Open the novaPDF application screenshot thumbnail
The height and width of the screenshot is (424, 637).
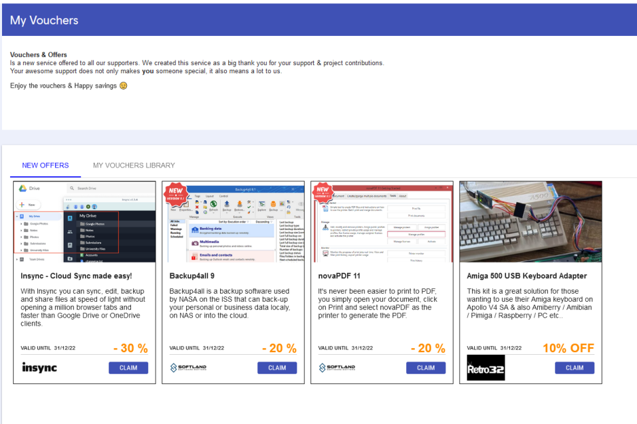click(x=382, y=222)
